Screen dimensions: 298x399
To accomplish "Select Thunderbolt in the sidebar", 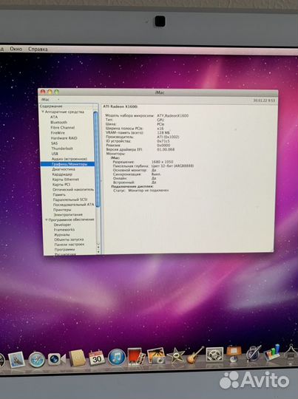I will 62,149.
